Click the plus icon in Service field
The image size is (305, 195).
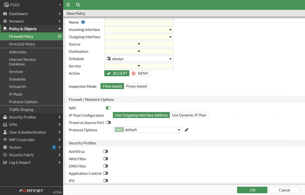coord(139,66)
